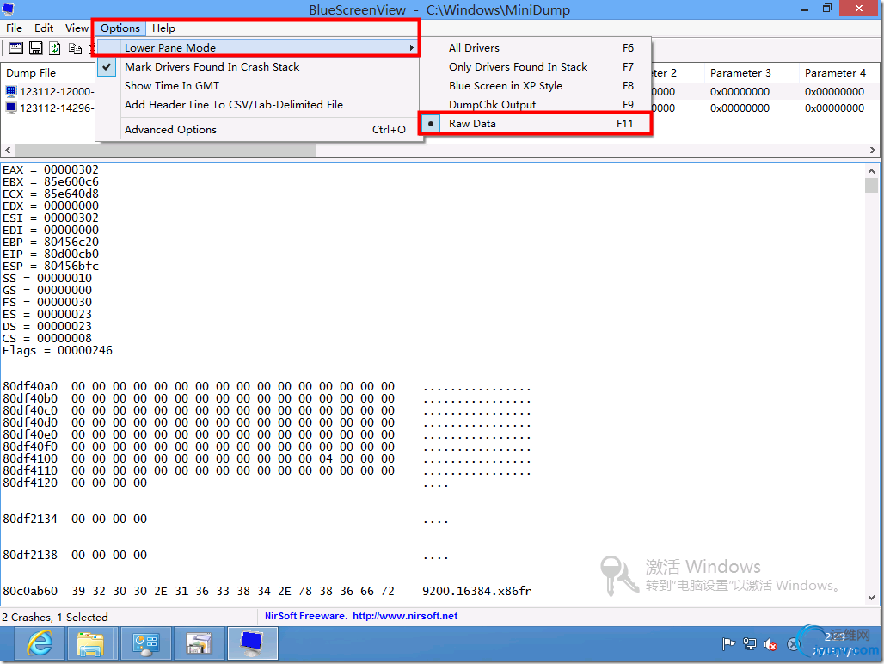Click the lower pane scroll up arrow
884x664 pixels.
(x=872, y=171)
